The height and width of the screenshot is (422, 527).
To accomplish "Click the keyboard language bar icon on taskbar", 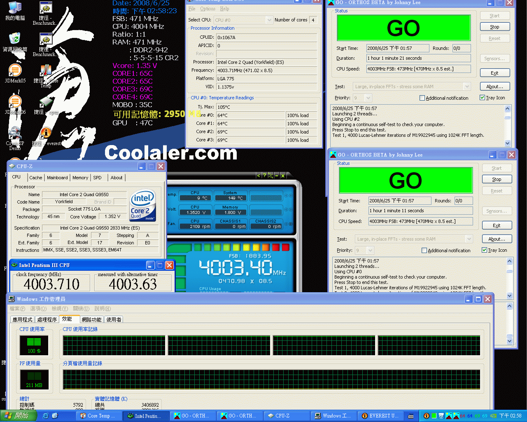I will [411, 416].
